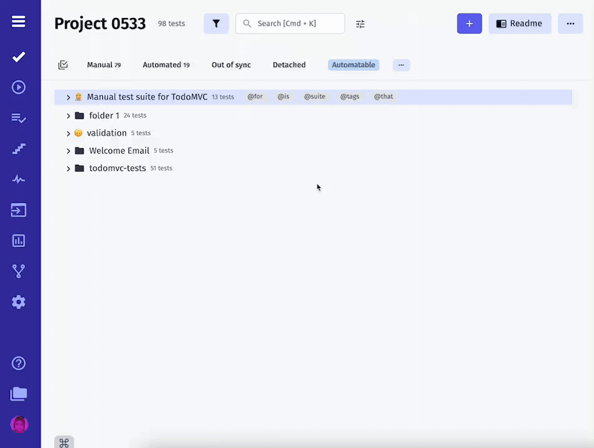Open the Plans checklist icon in sidebar
The width and height of the screenshot is (594, 448).
click(19, 118)
